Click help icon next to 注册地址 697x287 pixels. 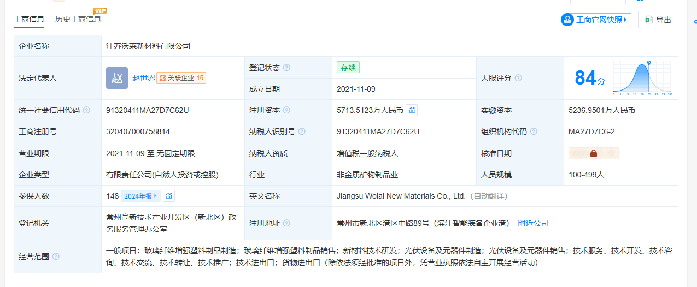(286, 223)
